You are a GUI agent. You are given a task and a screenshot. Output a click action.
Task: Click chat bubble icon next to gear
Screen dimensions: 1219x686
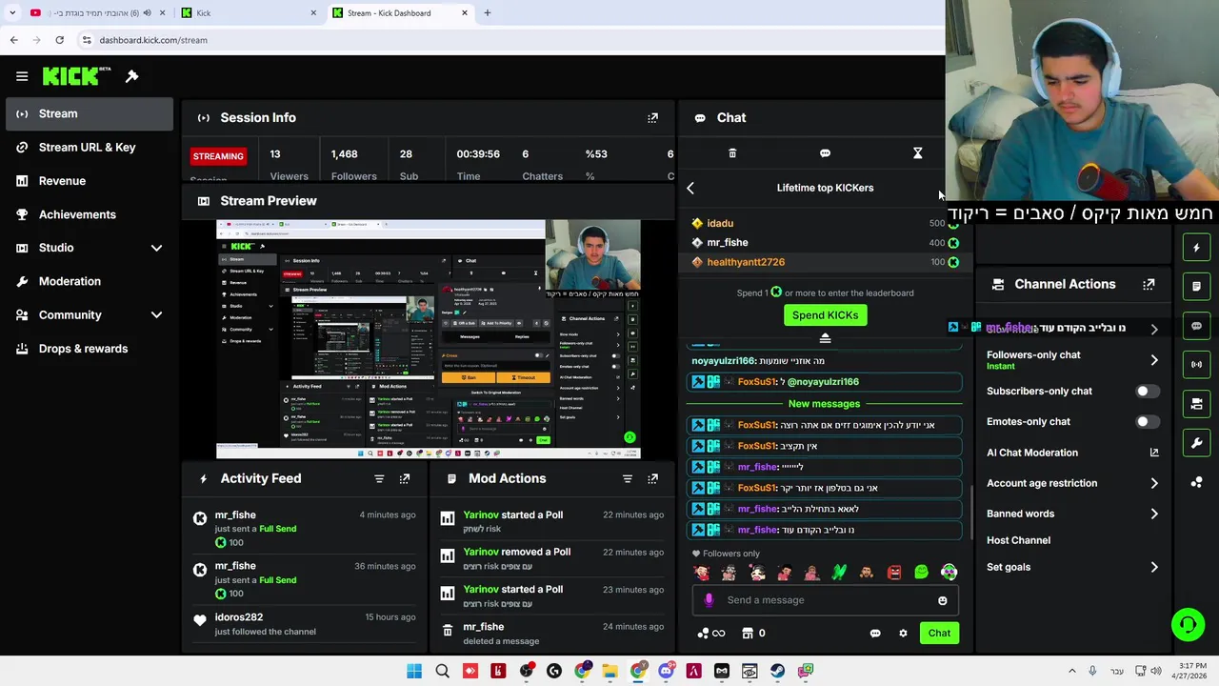point(874,634)
